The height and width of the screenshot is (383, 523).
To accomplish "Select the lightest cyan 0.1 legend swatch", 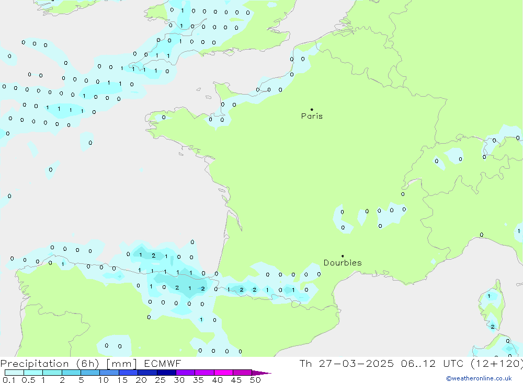I will [14, 373].
